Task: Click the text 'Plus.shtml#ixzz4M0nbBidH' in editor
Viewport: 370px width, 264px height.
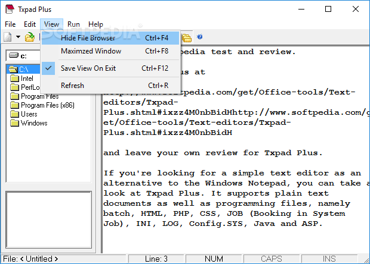Action: [168, 133]
